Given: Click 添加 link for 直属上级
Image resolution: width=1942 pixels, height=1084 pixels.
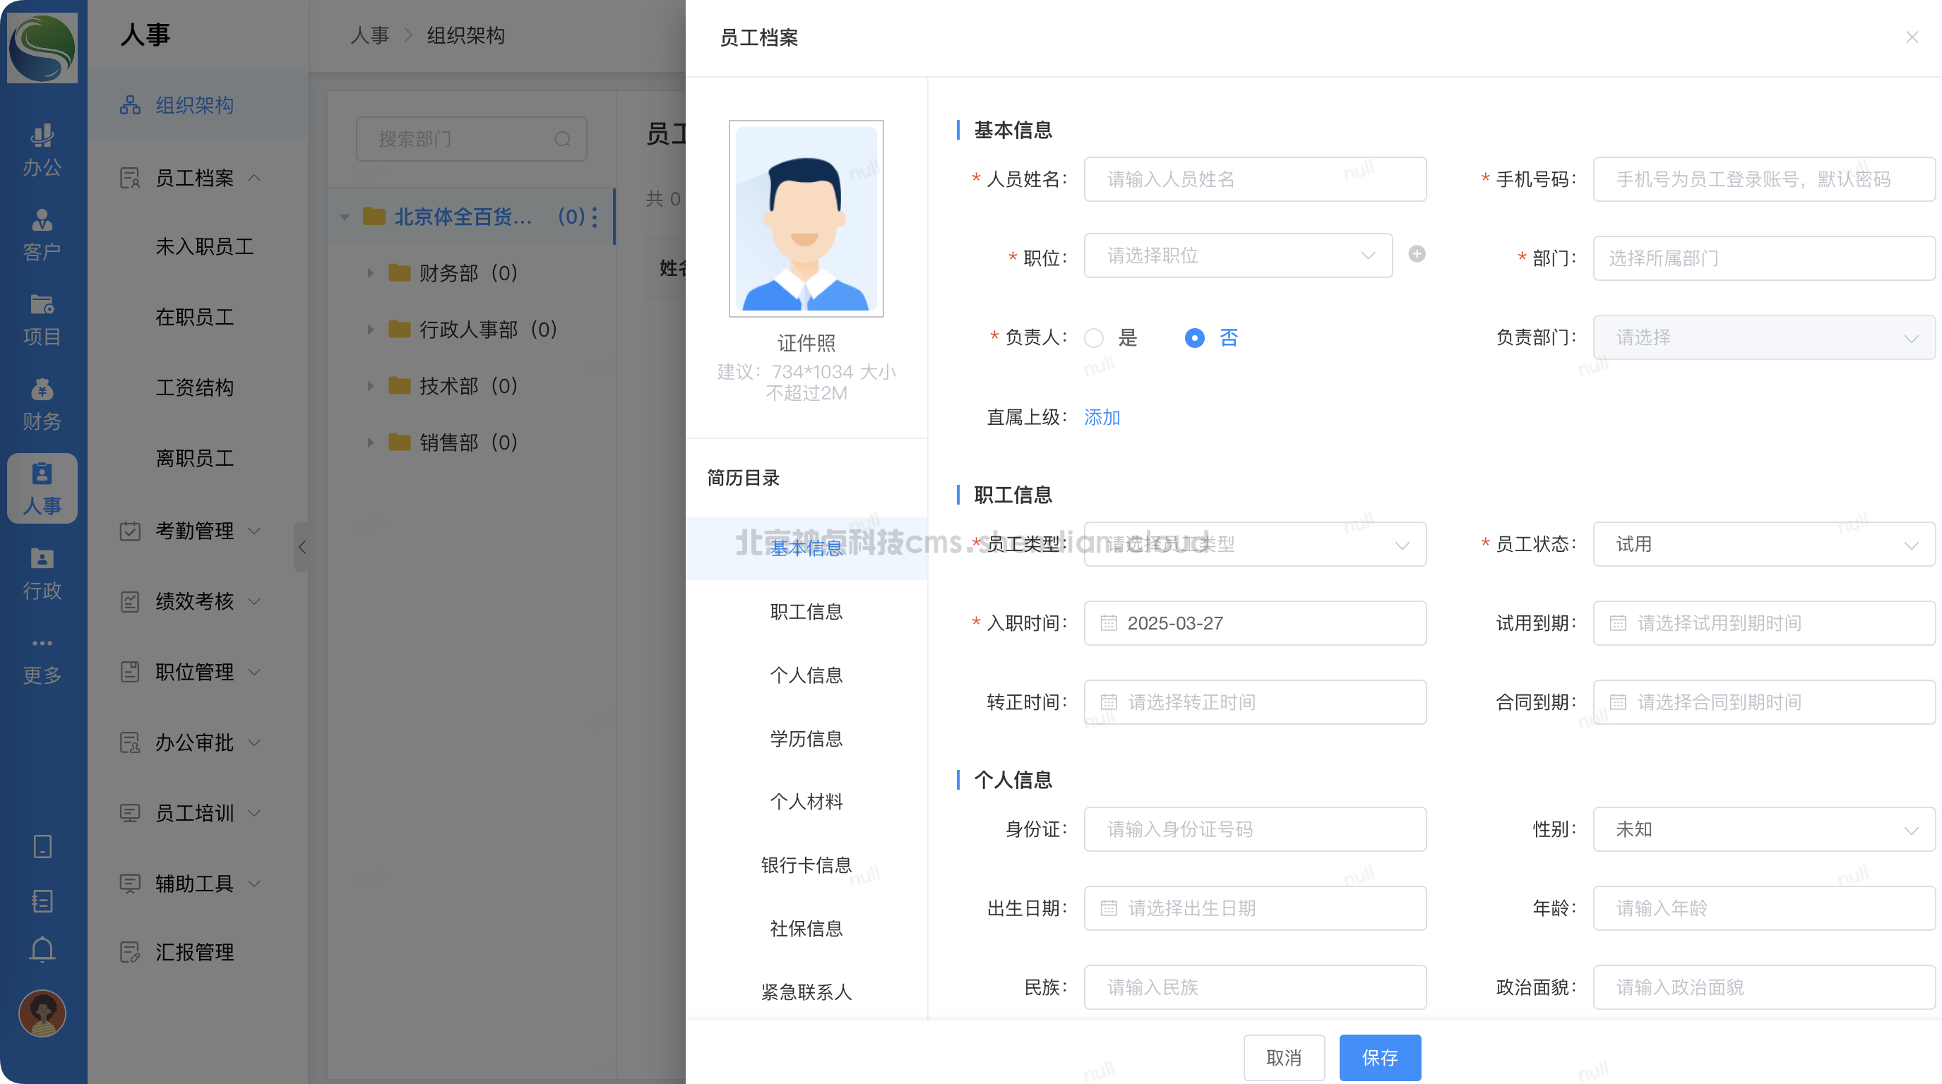Looking at the screenshot, I should pyautogui.click(x=1102, y=417).
